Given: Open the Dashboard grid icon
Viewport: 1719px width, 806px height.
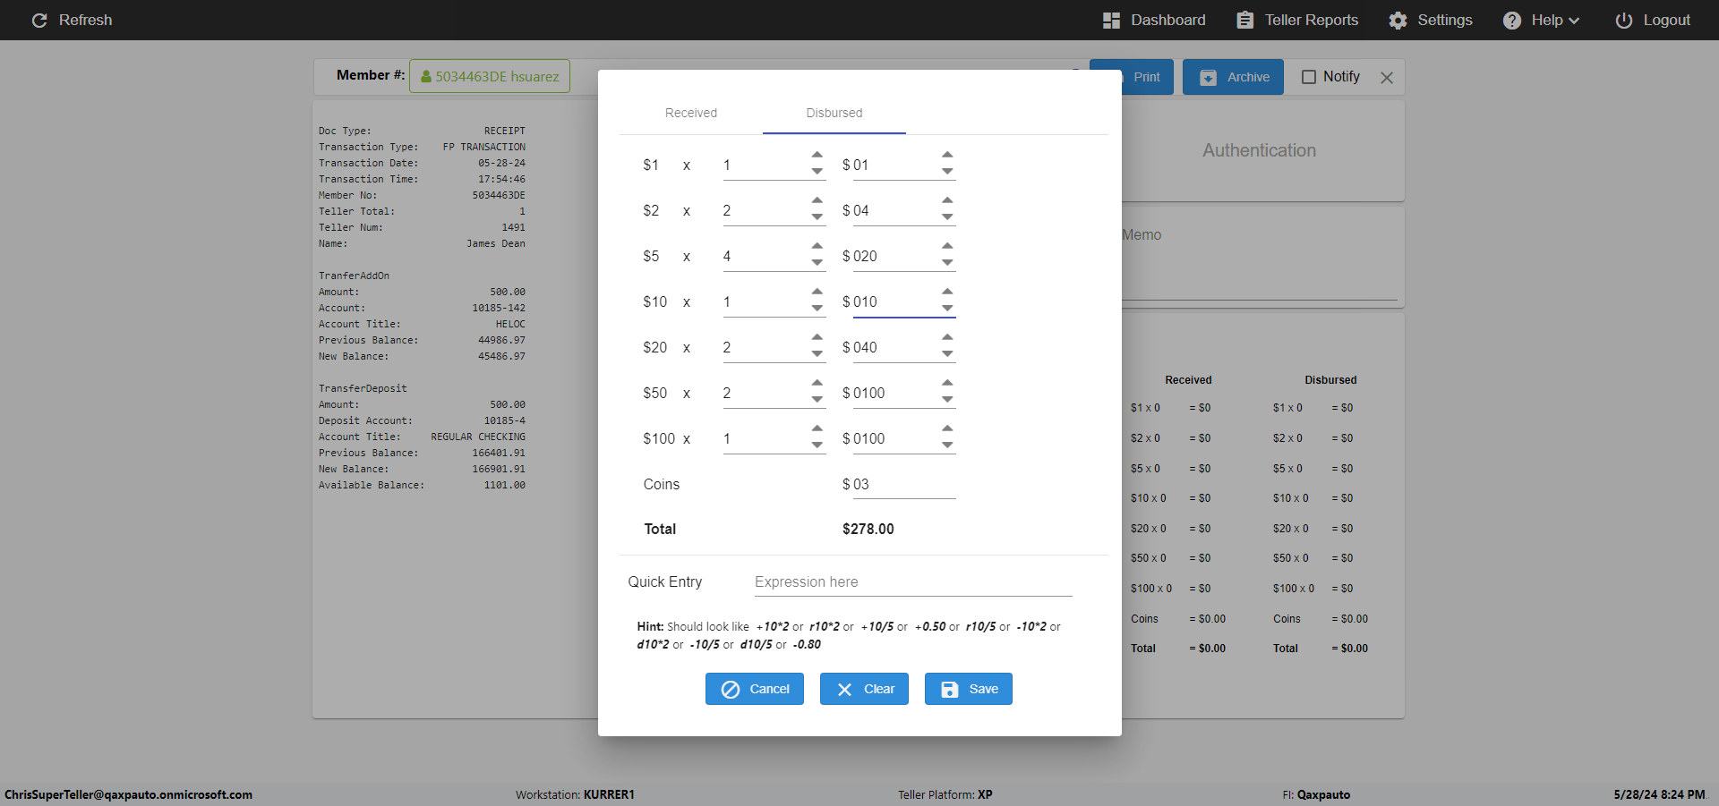Looking at the screenshot, I should tap(1111, 20).
